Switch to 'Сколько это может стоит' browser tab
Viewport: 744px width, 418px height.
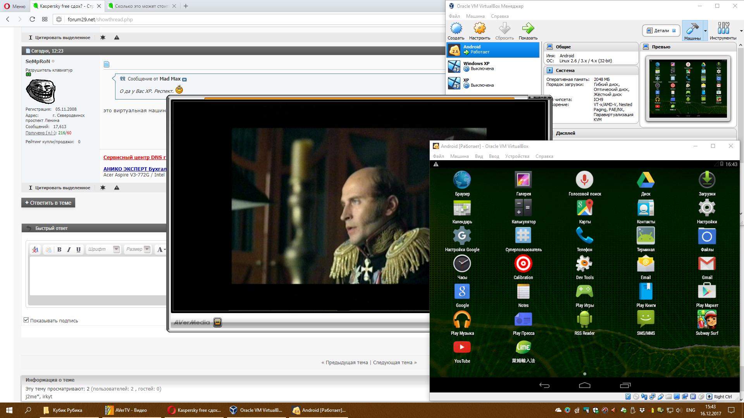tap(141, 6)
